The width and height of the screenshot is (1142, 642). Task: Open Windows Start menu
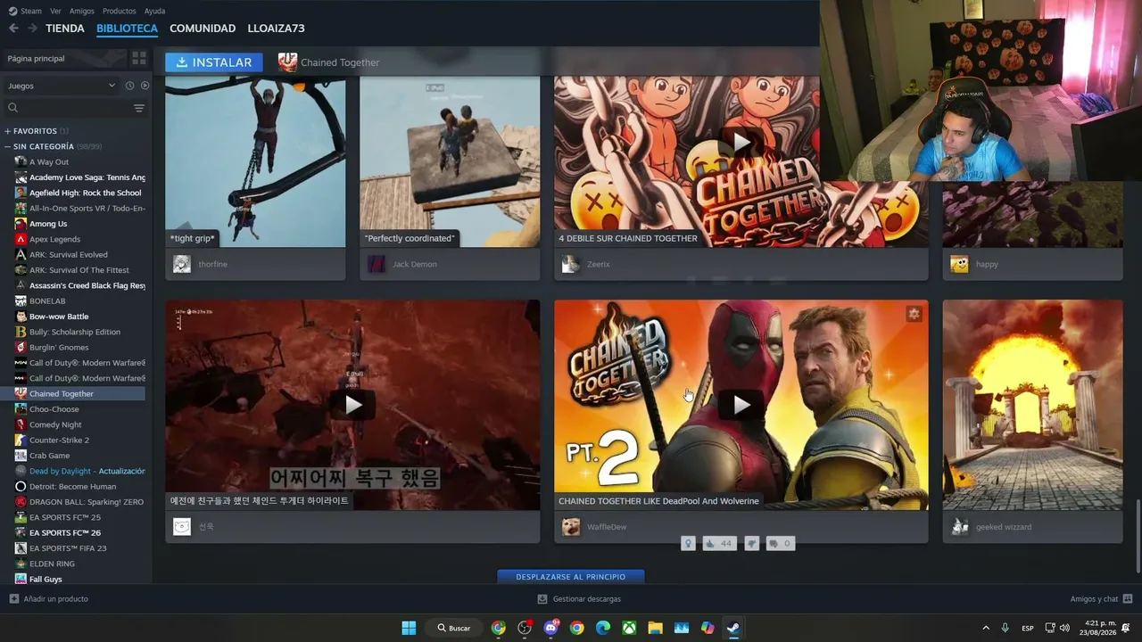(x=409, y=628)
